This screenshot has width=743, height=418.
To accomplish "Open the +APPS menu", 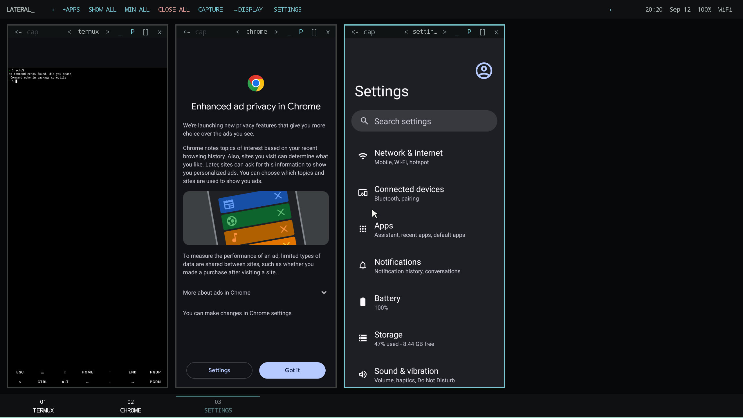I will (71, 10).
